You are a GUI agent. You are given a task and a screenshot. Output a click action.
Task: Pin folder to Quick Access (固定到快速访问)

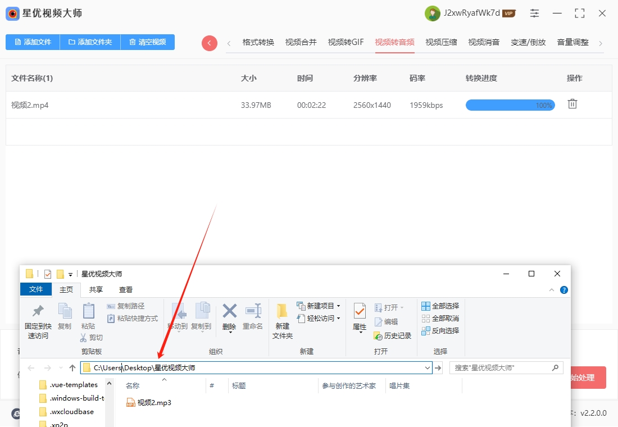tap(38, 321)
